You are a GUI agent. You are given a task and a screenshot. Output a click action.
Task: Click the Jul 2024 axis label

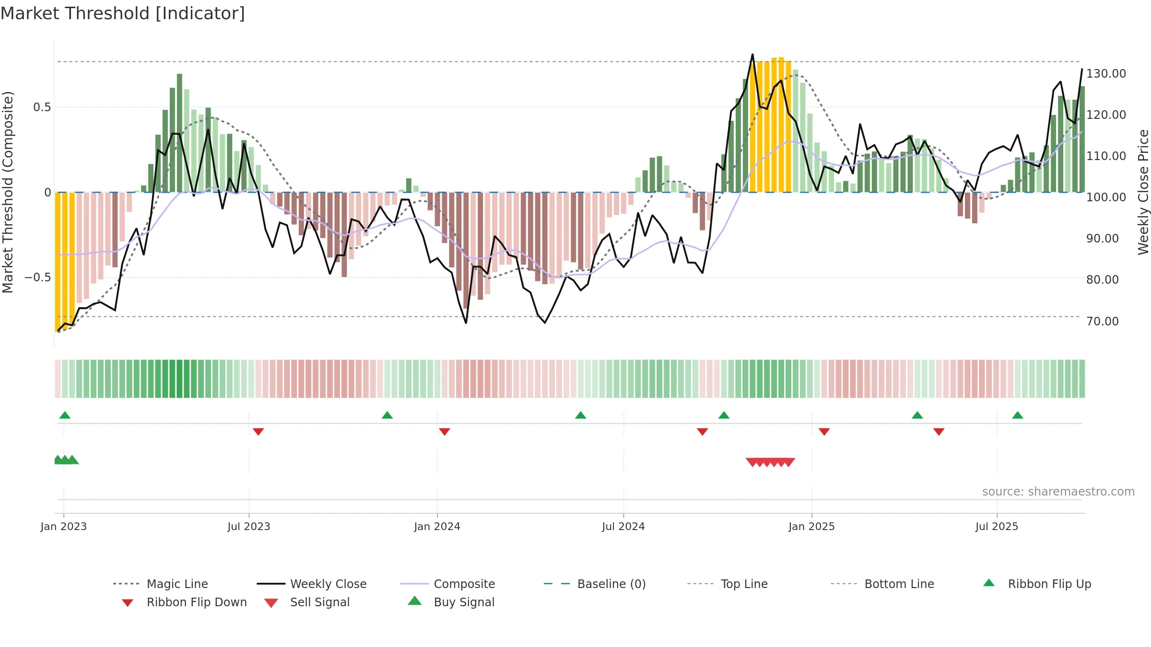coord(623,527)
